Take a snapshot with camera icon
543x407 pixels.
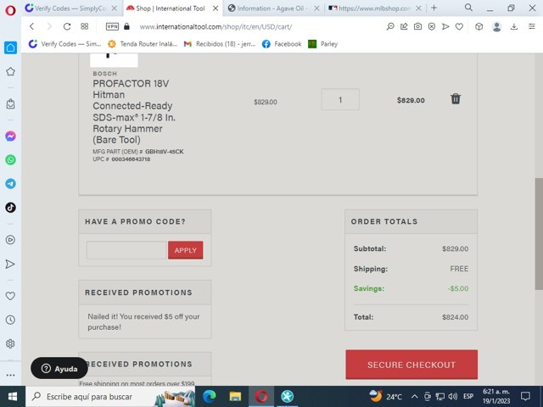417,26
